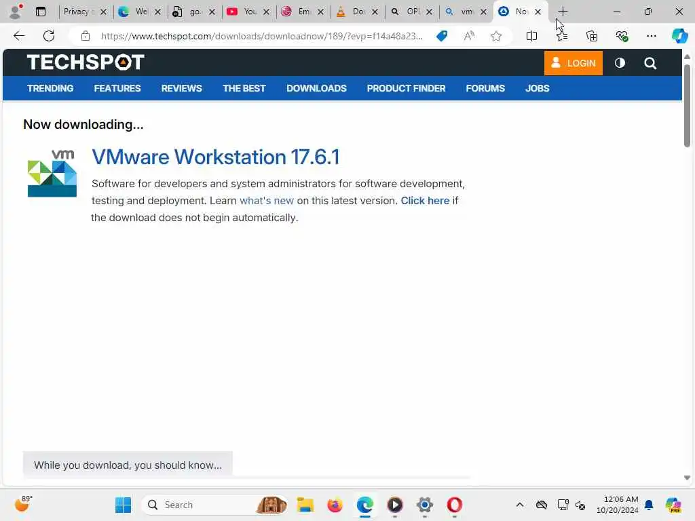Switch to the Privacy tab
695x521 pixels.
(x=78, y=12)
